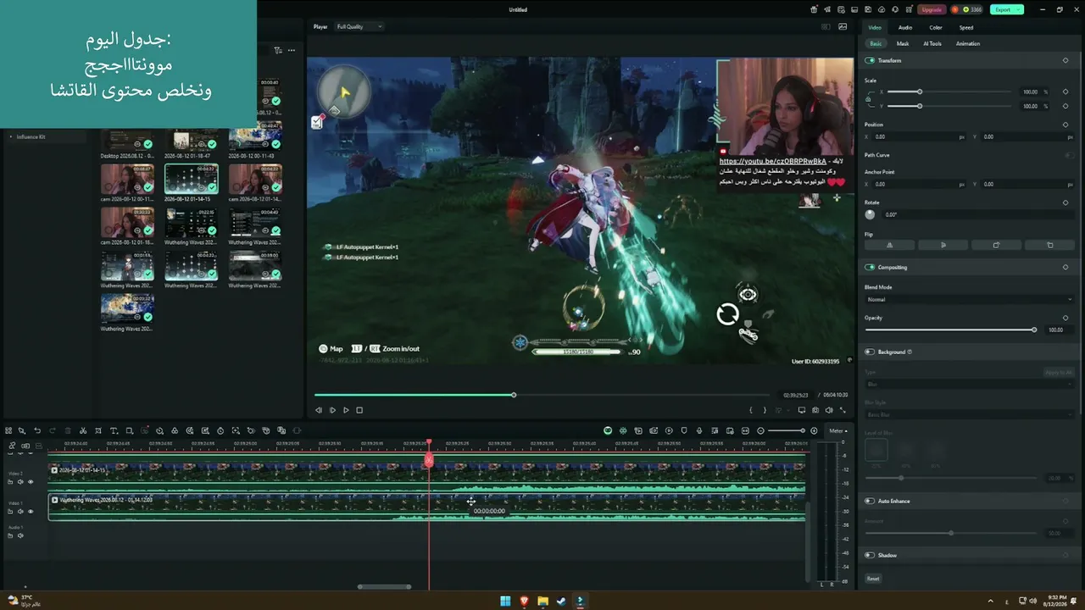Open the media panel filter icon
This screenshot has height=610, width=1085.
click(x=277, y=50)
